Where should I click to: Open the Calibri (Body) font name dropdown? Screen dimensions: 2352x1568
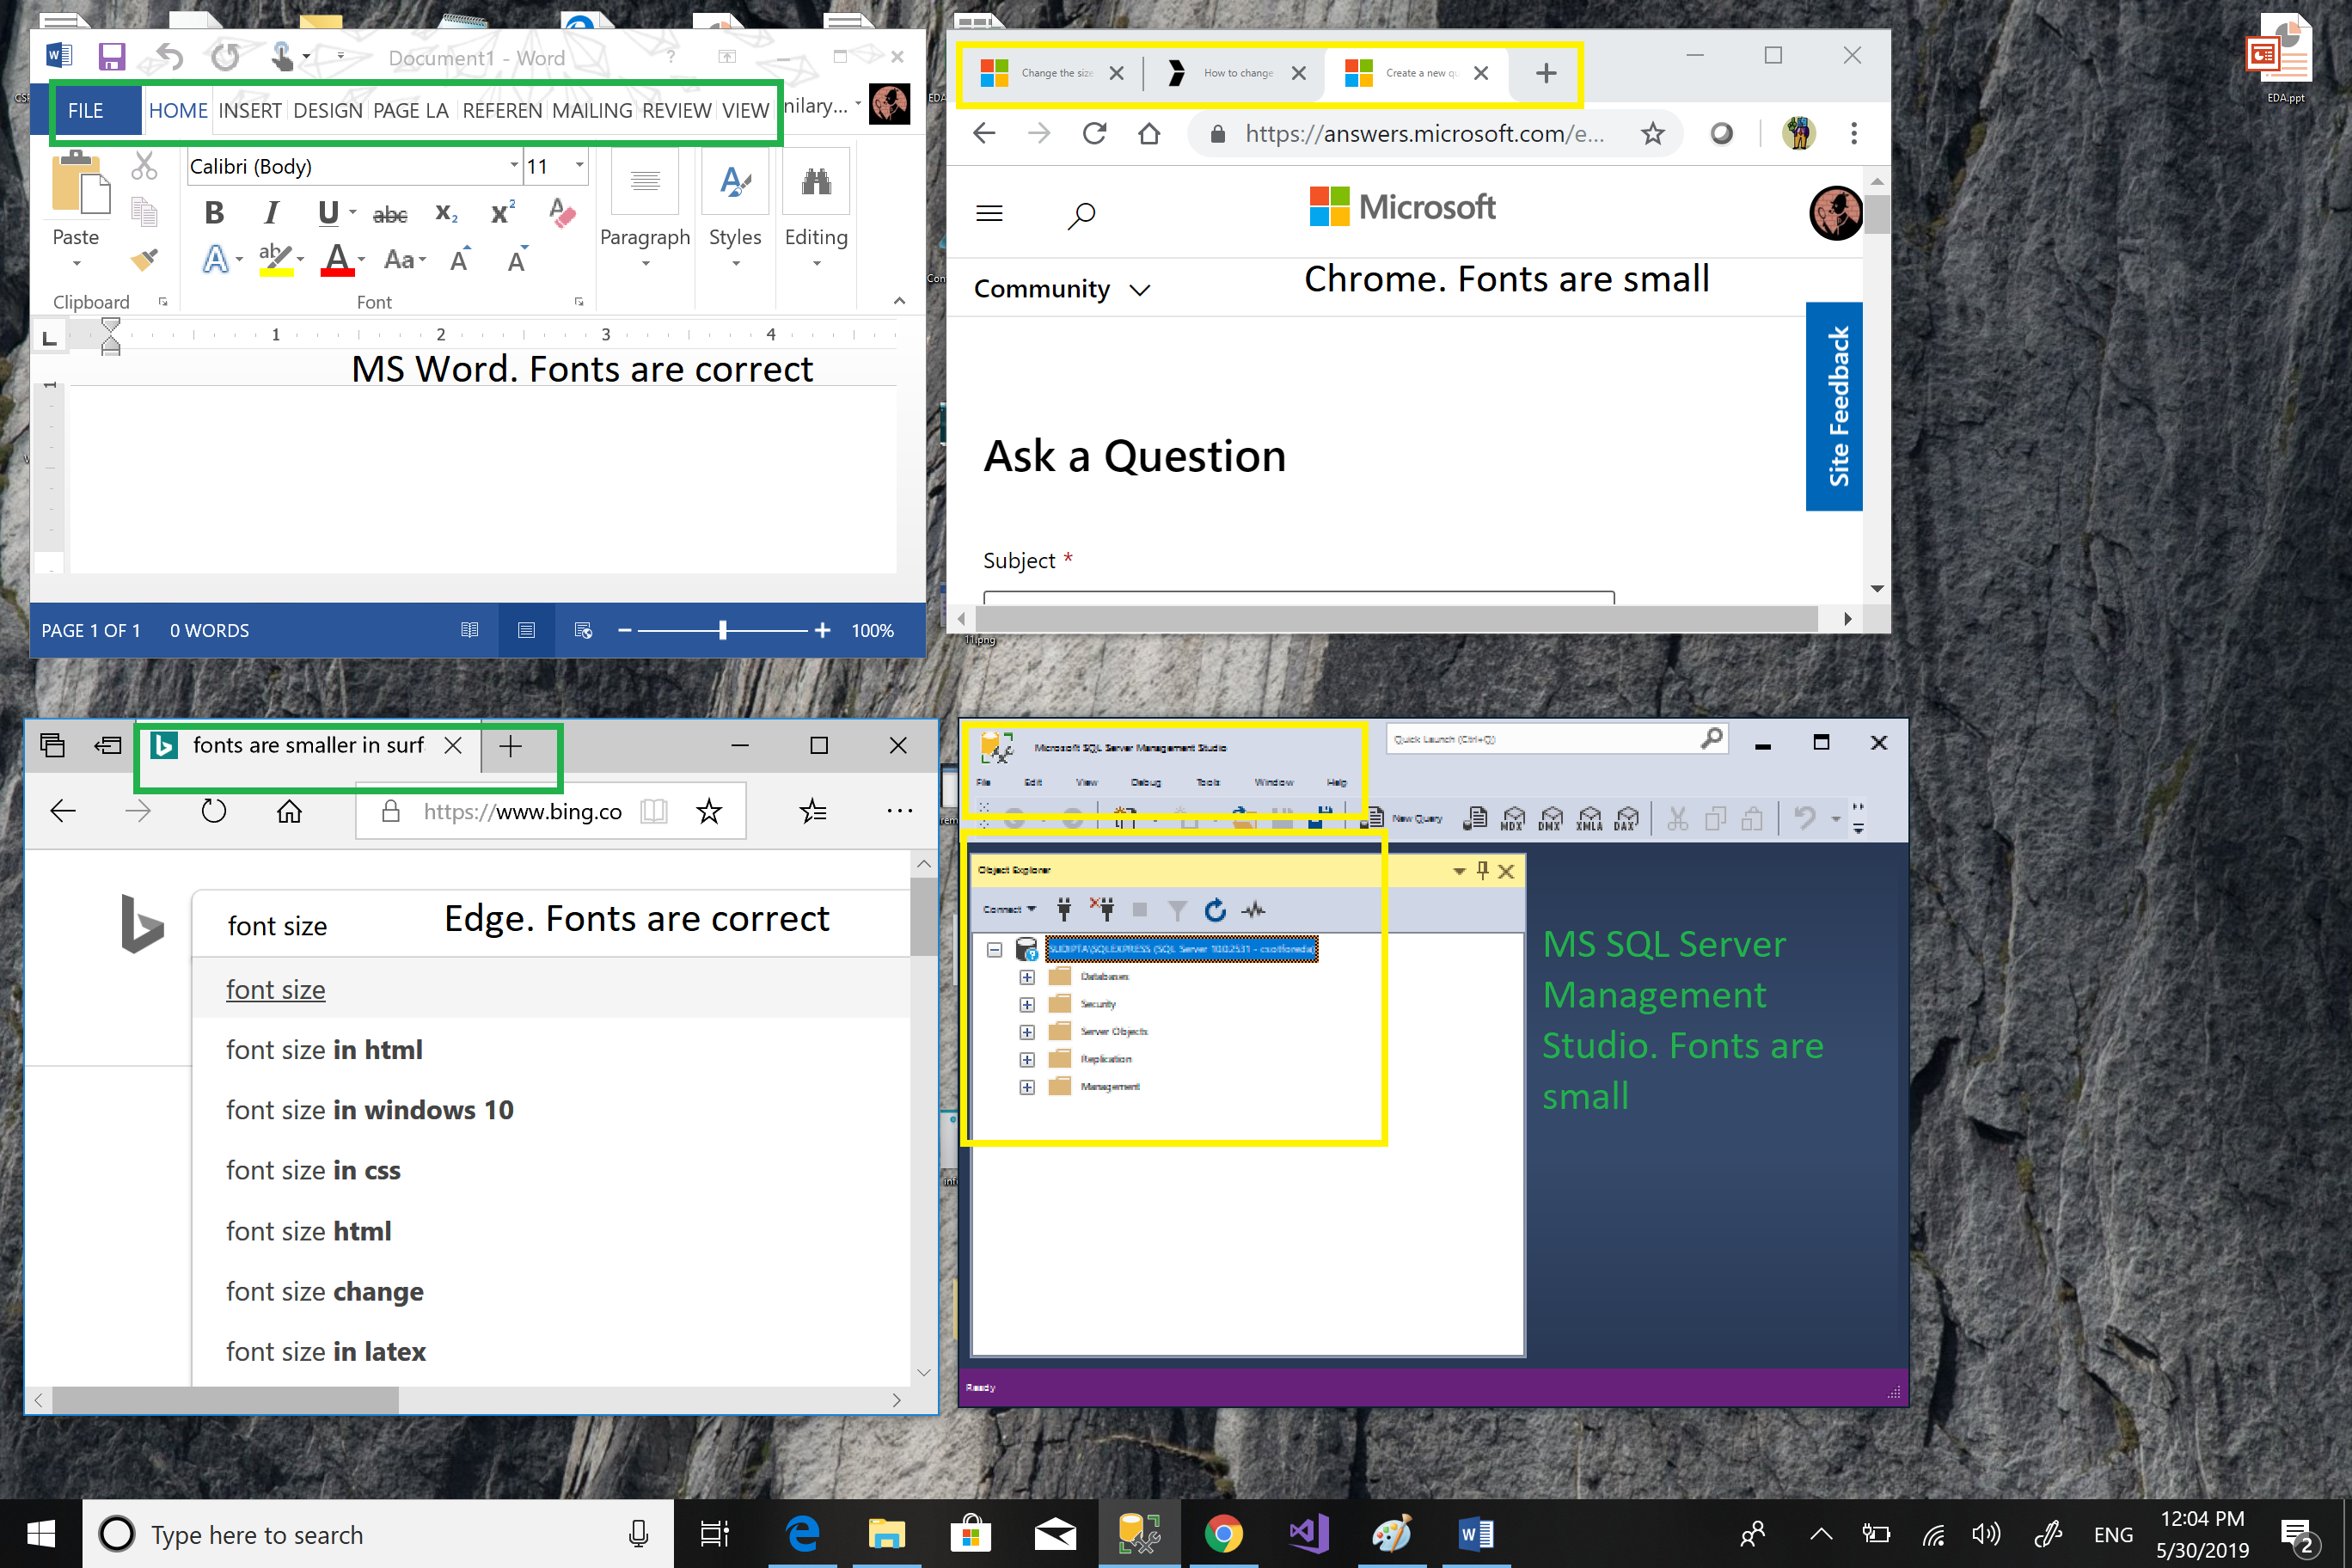point(514,165)
